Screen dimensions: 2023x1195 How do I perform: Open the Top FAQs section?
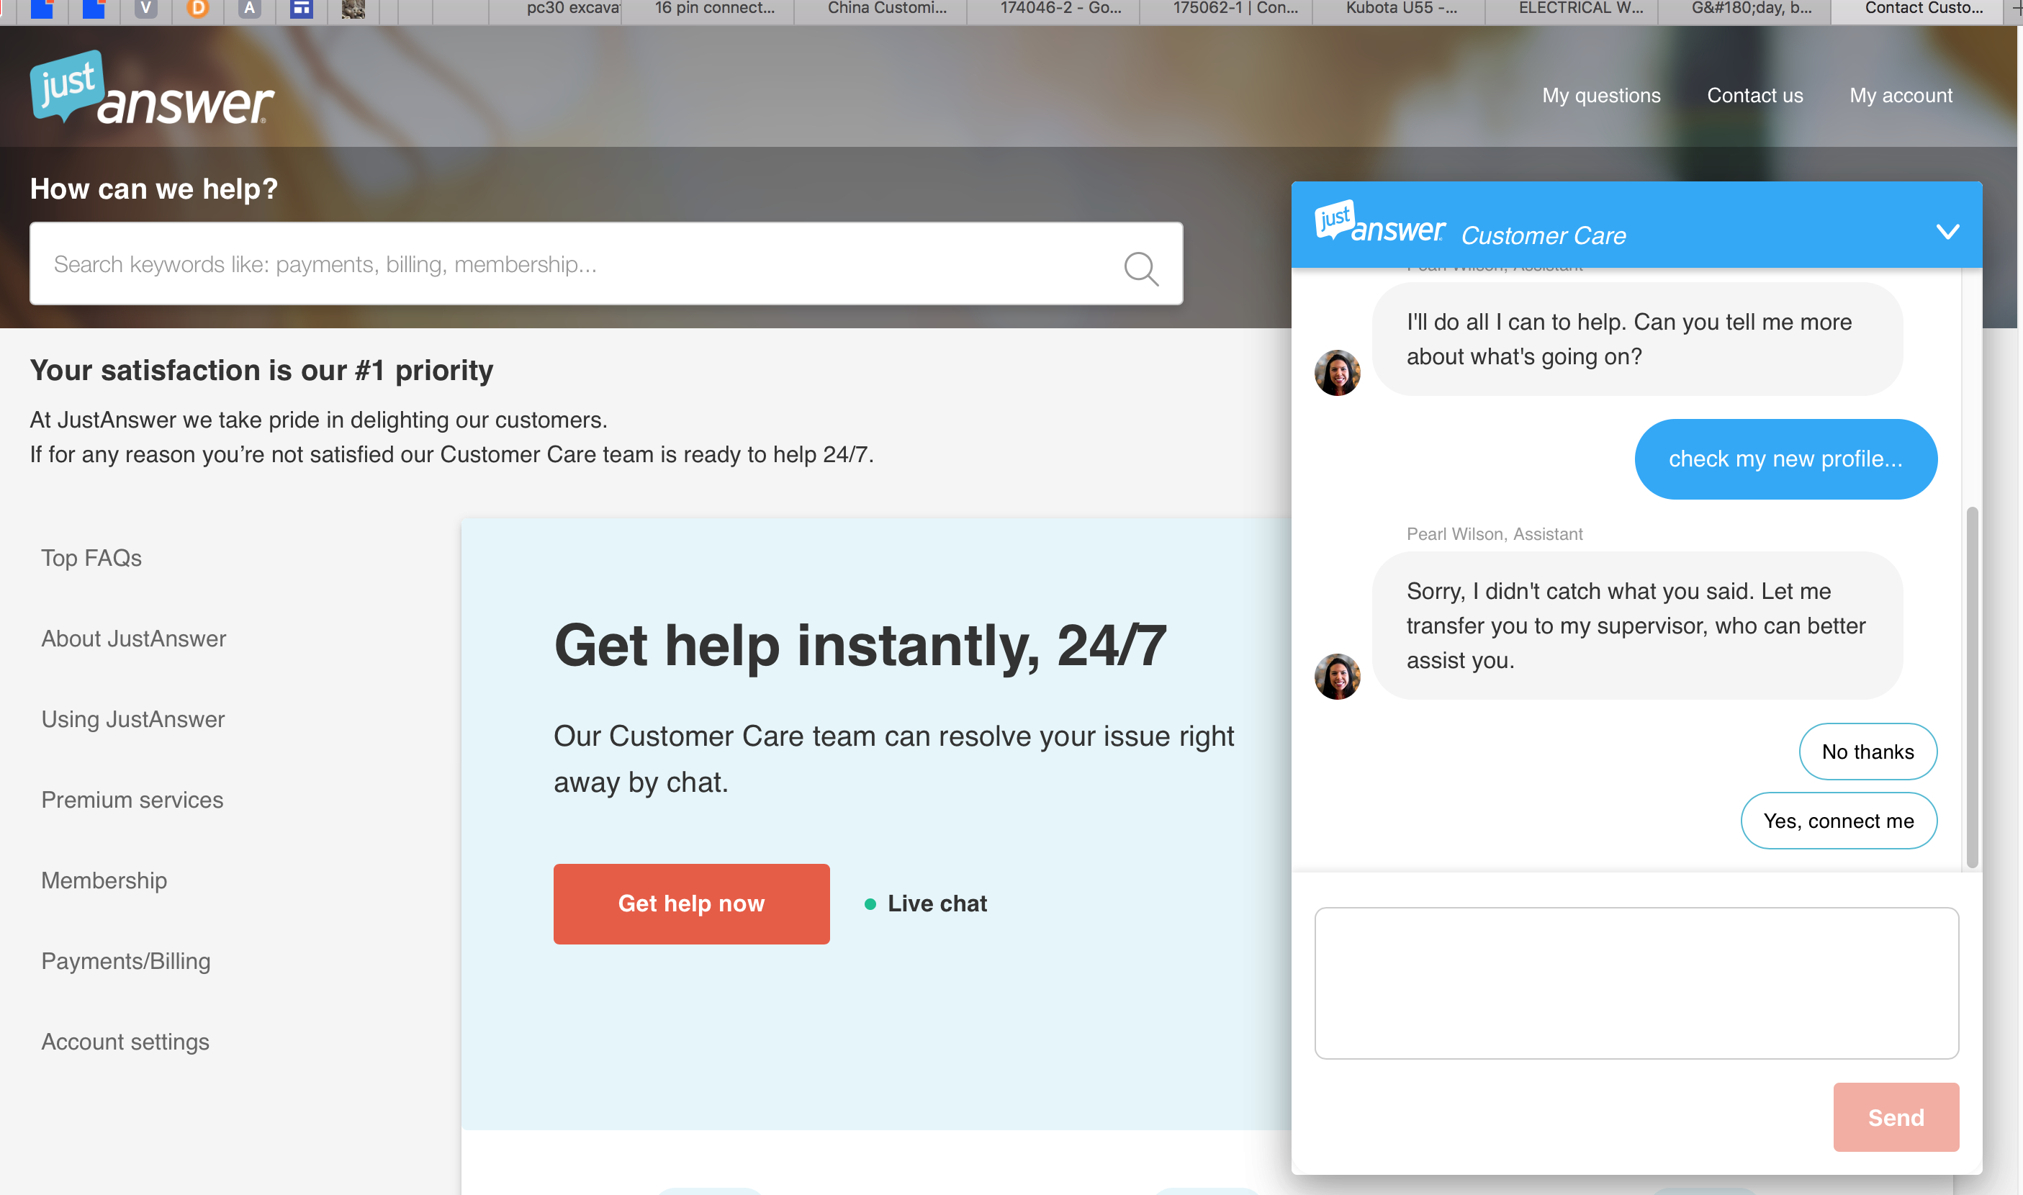(x=91, y=557)
